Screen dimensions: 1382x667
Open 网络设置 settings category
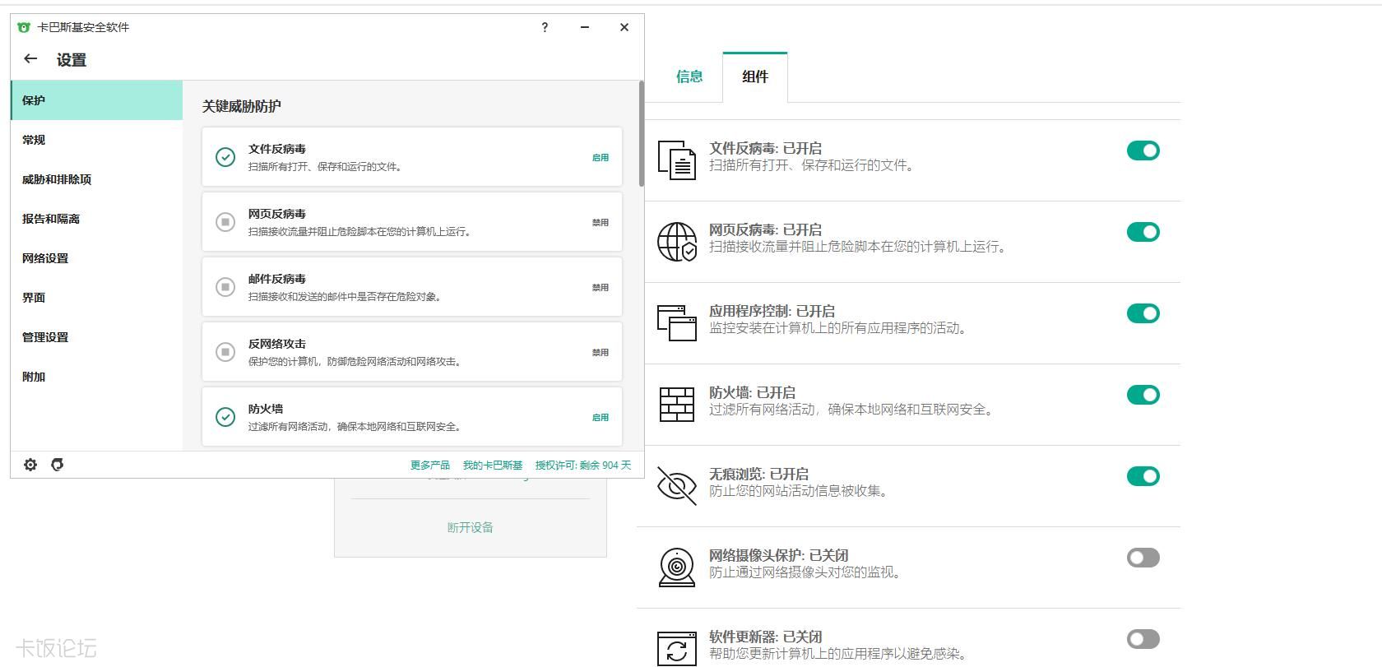pos(96,258)
